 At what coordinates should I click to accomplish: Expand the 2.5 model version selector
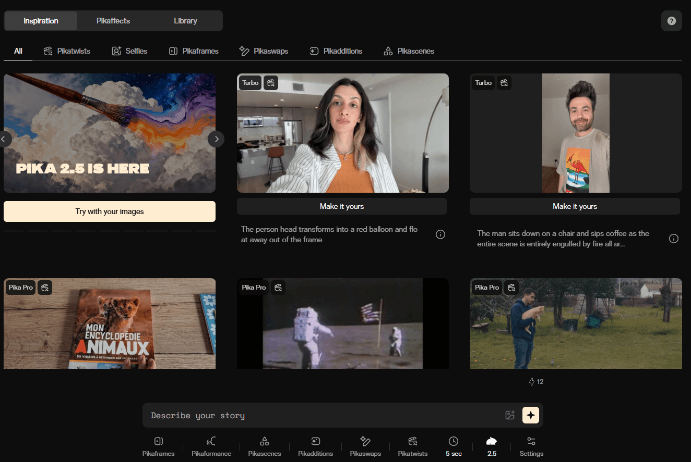point(492,446)
